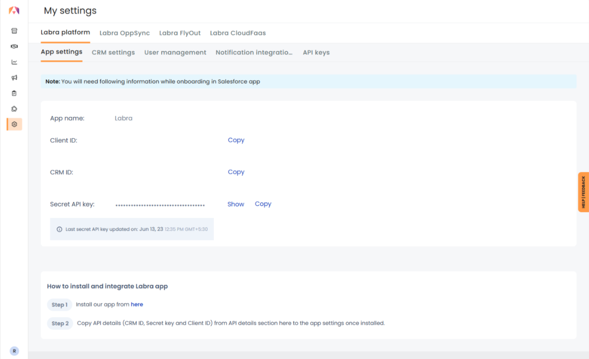This screenshot has height=359, width=589.
Task: Open the clipboard checklist sidebar icon
Action: 14,93
